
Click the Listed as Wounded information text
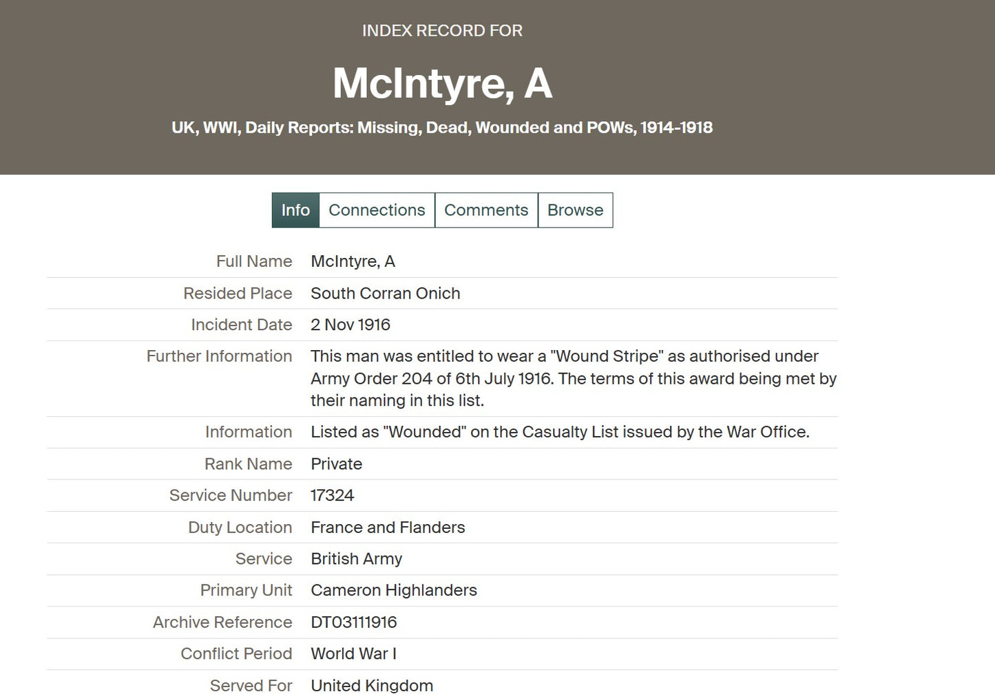point(560,432)
